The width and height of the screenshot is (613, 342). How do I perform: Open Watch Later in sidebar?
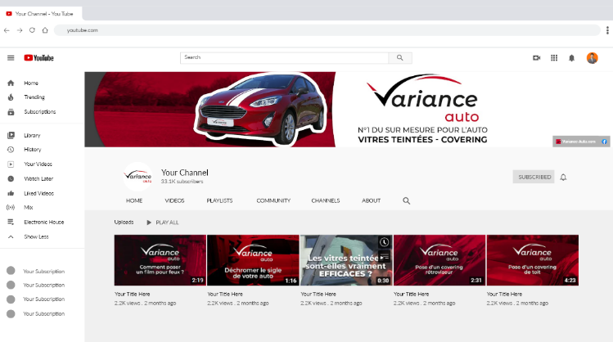coord(38,178)
